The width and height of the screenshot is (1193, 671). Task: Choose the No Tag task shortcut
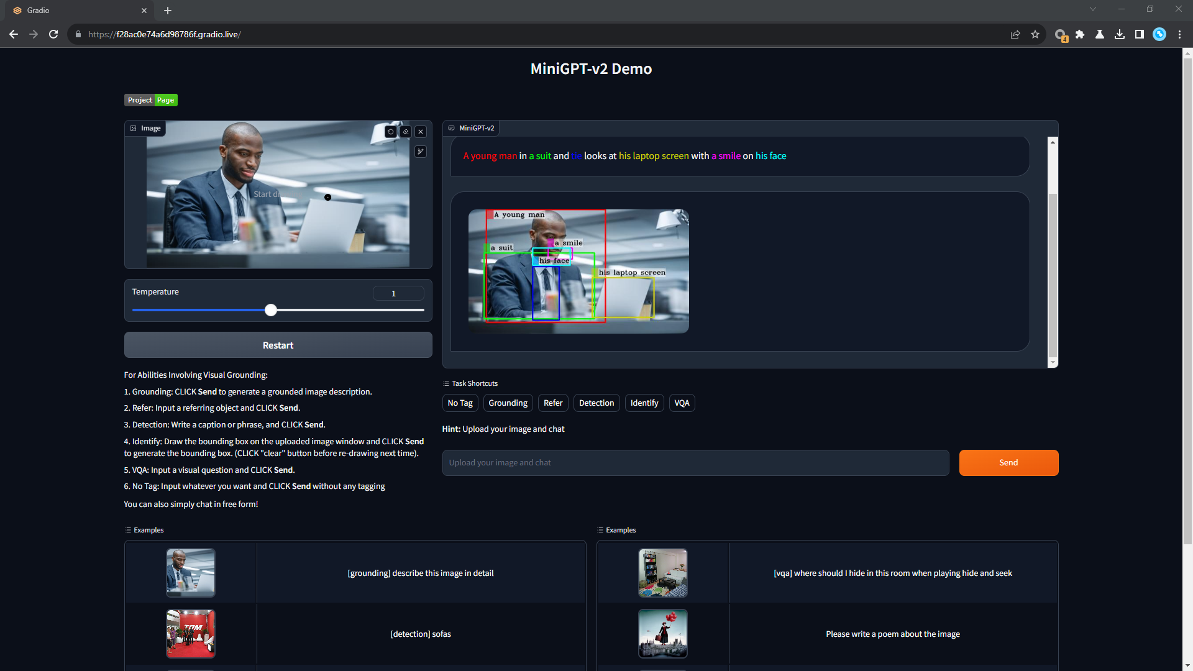tap(460, 403)
